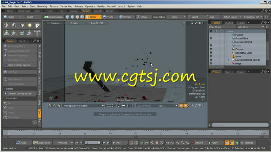The width and height of the screenshot is (271, 152).
Task: Toggle visibility of solver item
Action: tap(211, 56)
